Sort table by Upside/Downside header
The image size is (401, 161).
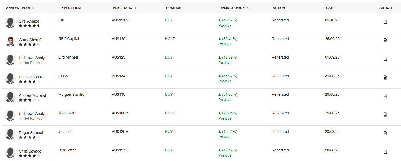(x=234, y=8)
